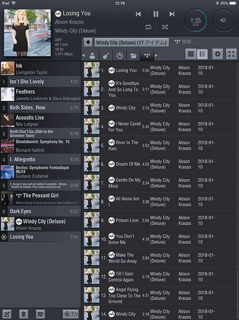Select the Ink album by Livingston Taylor

pos(41,69)
